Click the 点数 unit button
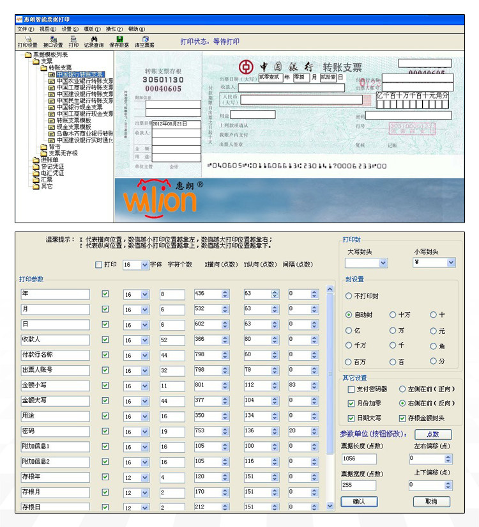The height and width of the screenshot is (527, 479). 433,434
